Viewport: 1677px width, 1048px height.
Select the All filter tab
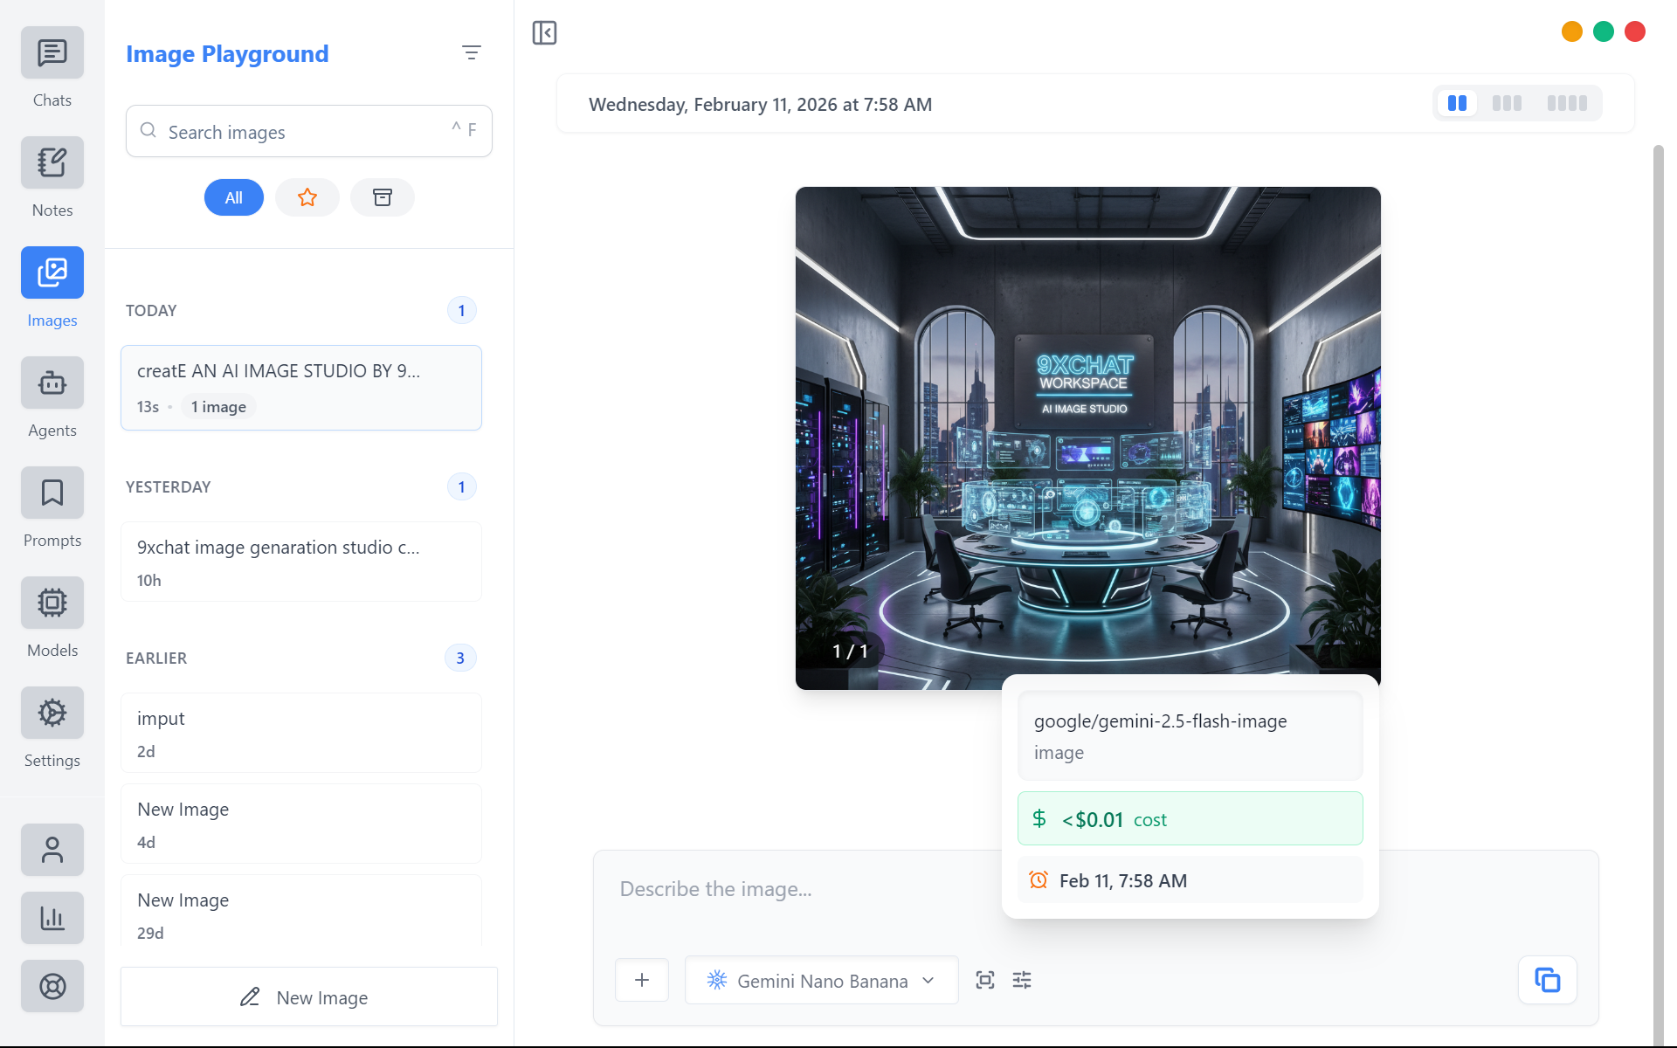(x=234, y=197)
